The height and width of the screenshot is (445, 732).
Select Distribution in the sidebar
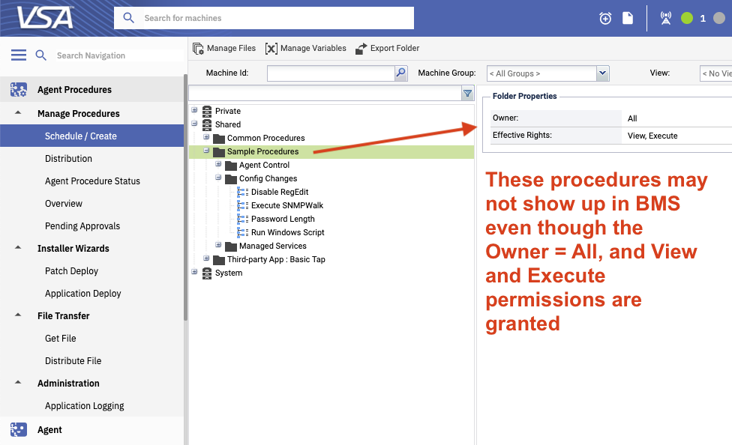click(x=68, y=159)
